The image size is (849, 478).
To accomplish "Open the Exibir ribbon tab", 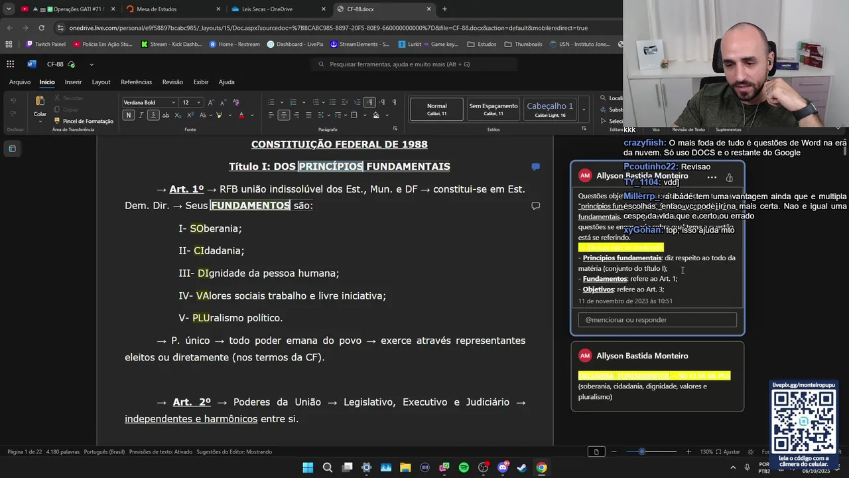I will pyautogui.click(x=200, y=82).
